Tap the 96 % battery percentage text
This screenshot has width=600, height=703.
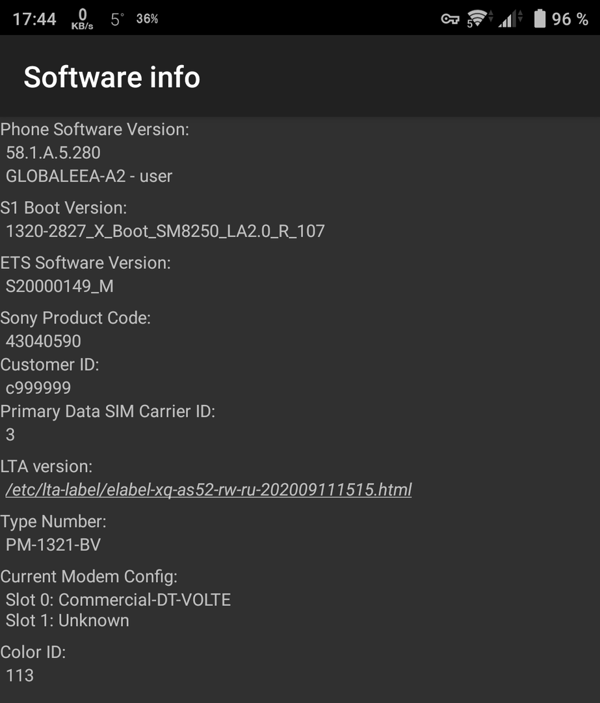point(570,19)
